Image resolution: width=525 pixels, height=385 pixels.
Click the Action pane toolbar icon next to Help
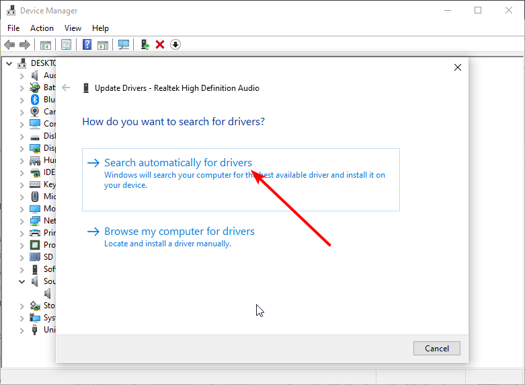click(103, 44)
